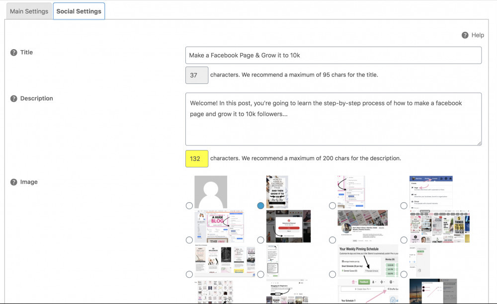This screenshot has height=304, width=497.
Task: Click the A HUGE BLOG thumbnail
Action: pos(219,227)
